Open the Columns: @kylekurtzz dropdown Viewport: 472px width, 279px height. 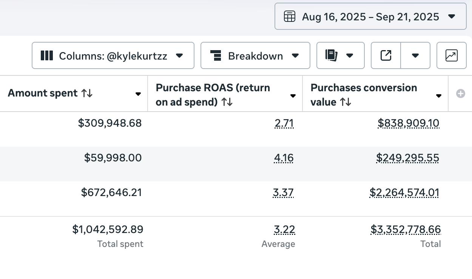179,55
